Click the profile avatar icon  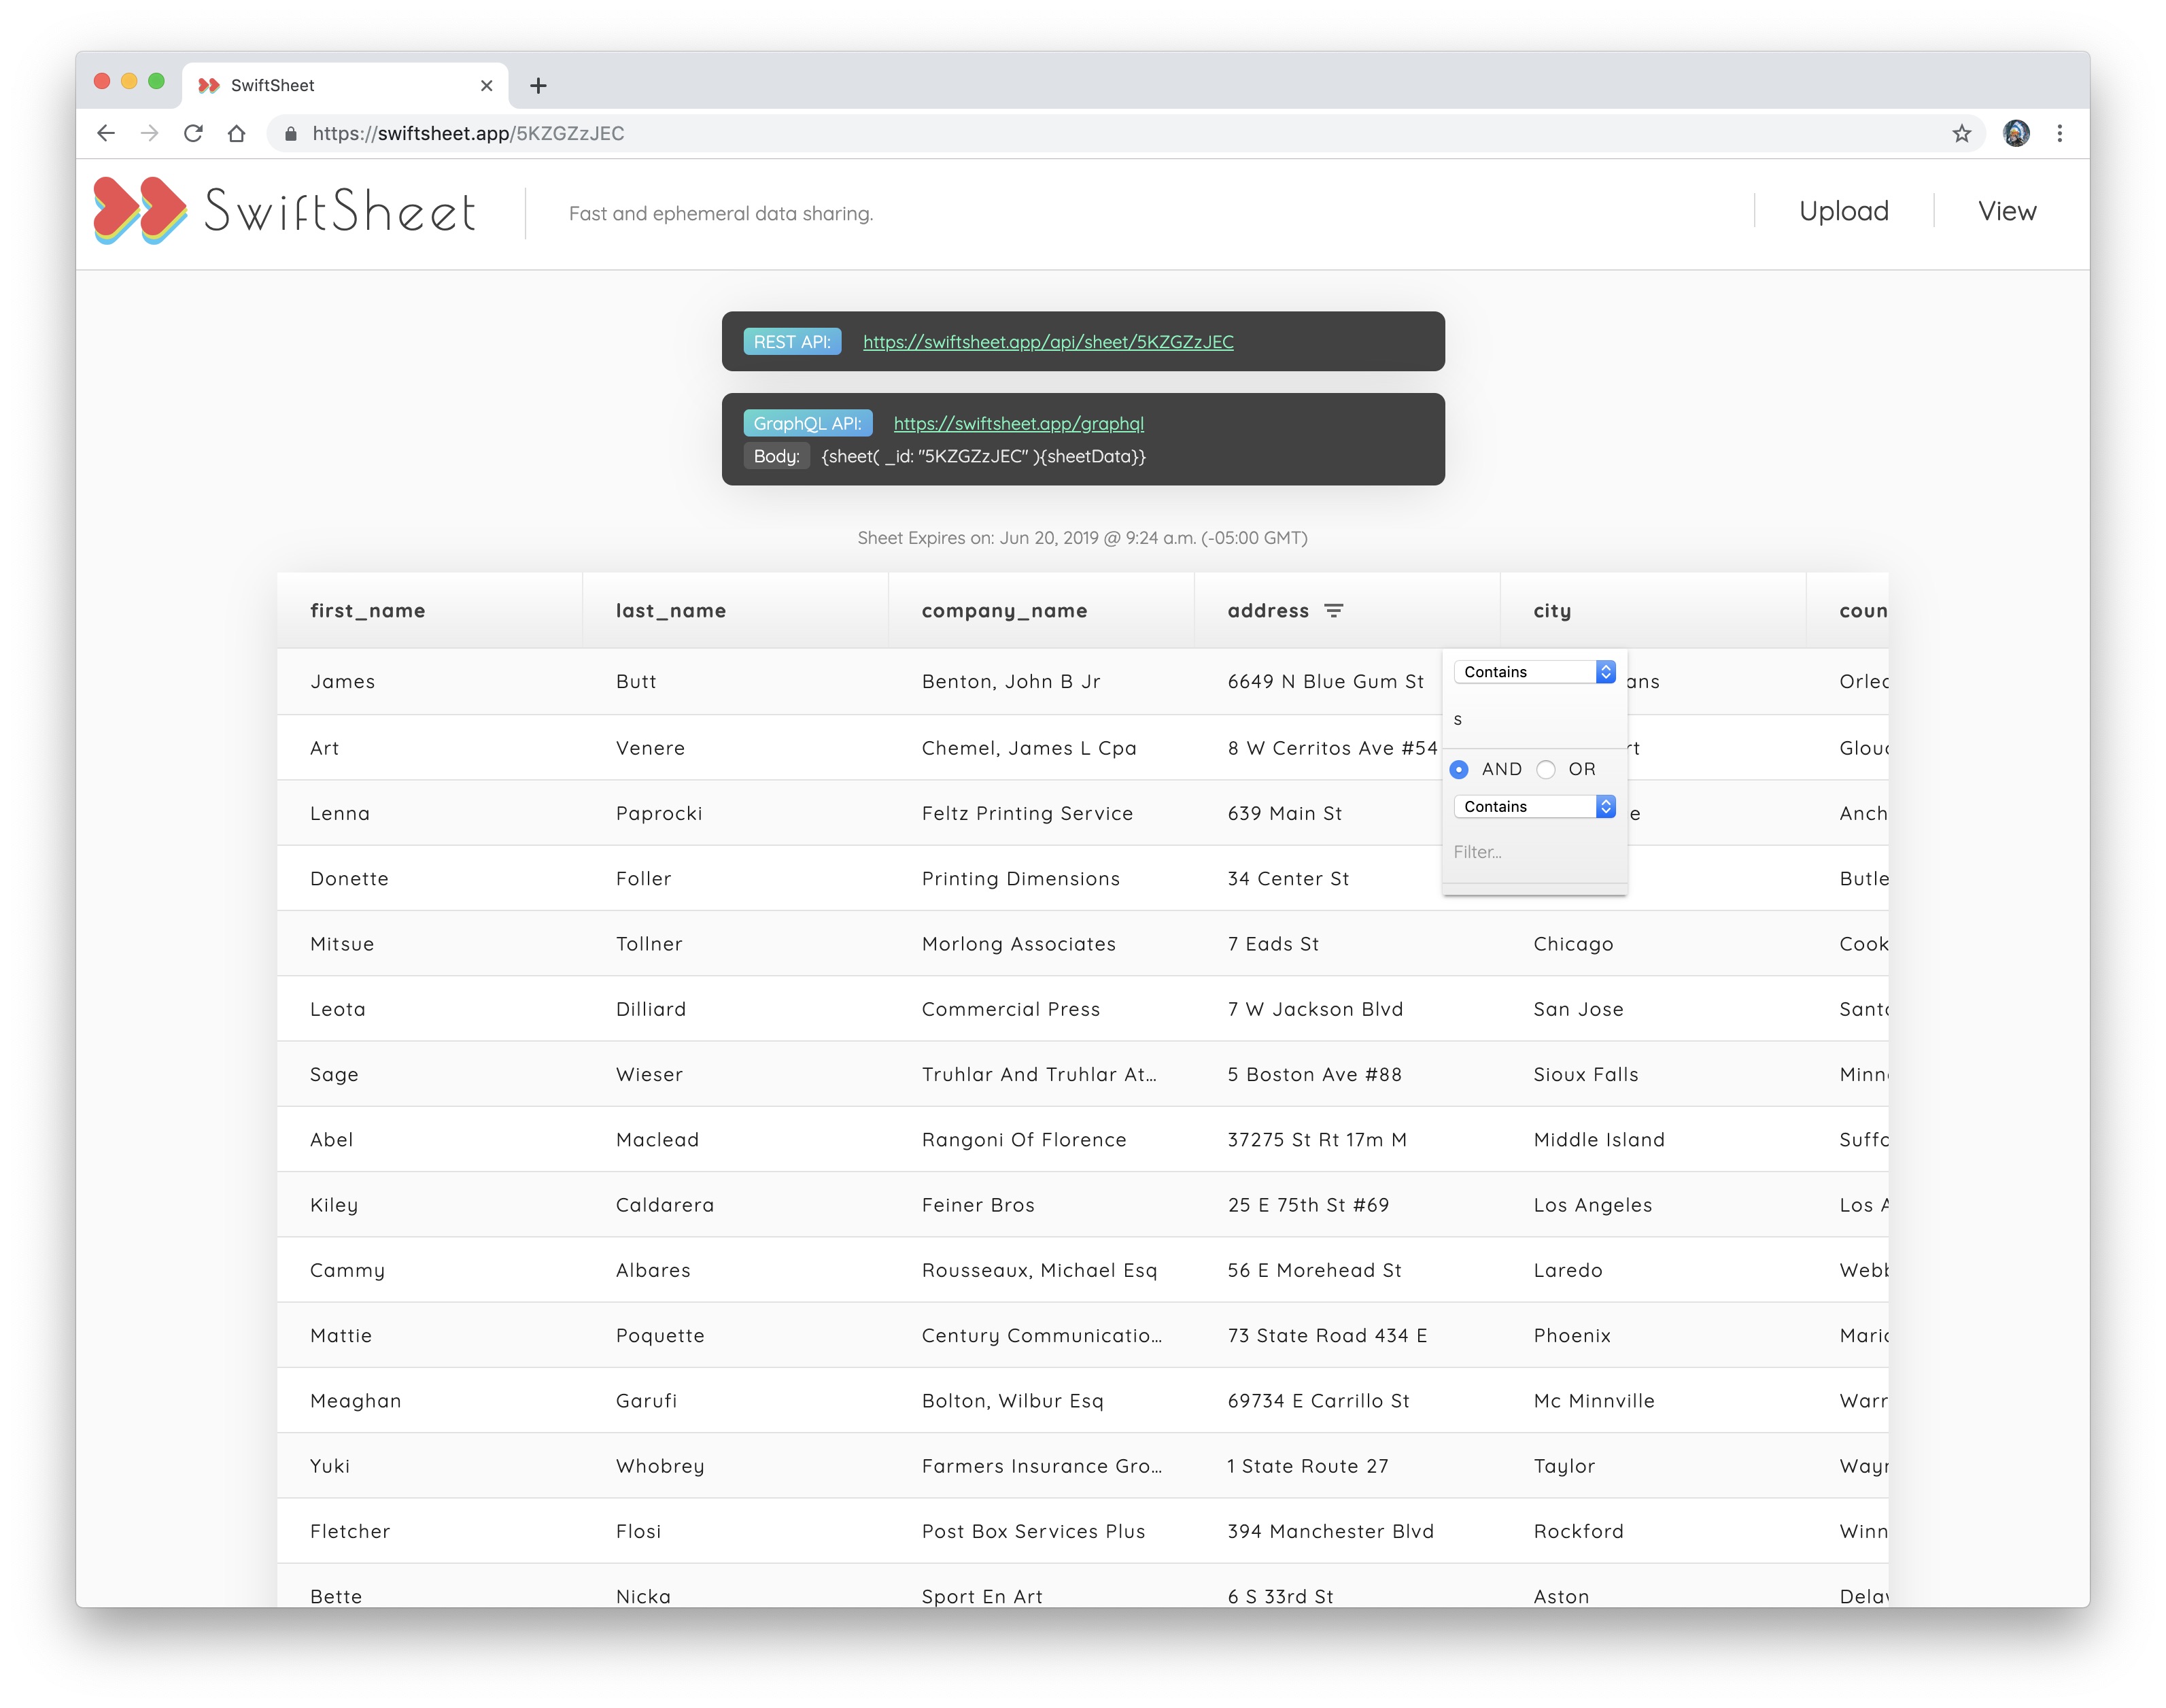(2015, 134)
